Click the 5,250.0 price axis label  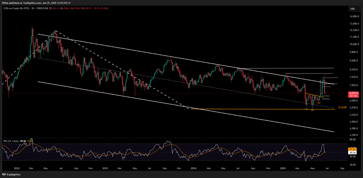(x=354, y=115)
